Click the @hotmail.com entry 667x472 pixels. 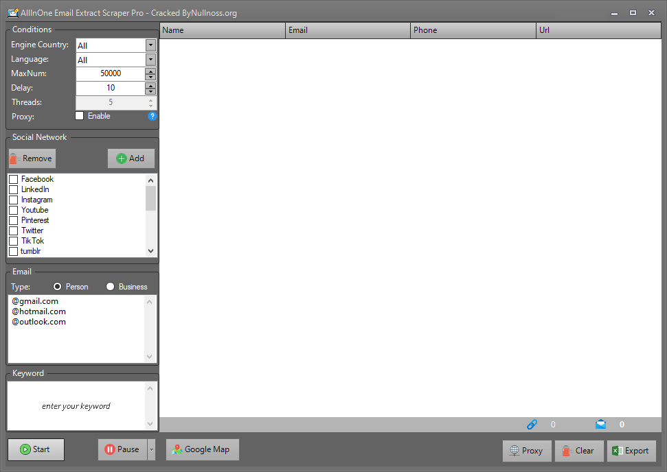(38, 311)
